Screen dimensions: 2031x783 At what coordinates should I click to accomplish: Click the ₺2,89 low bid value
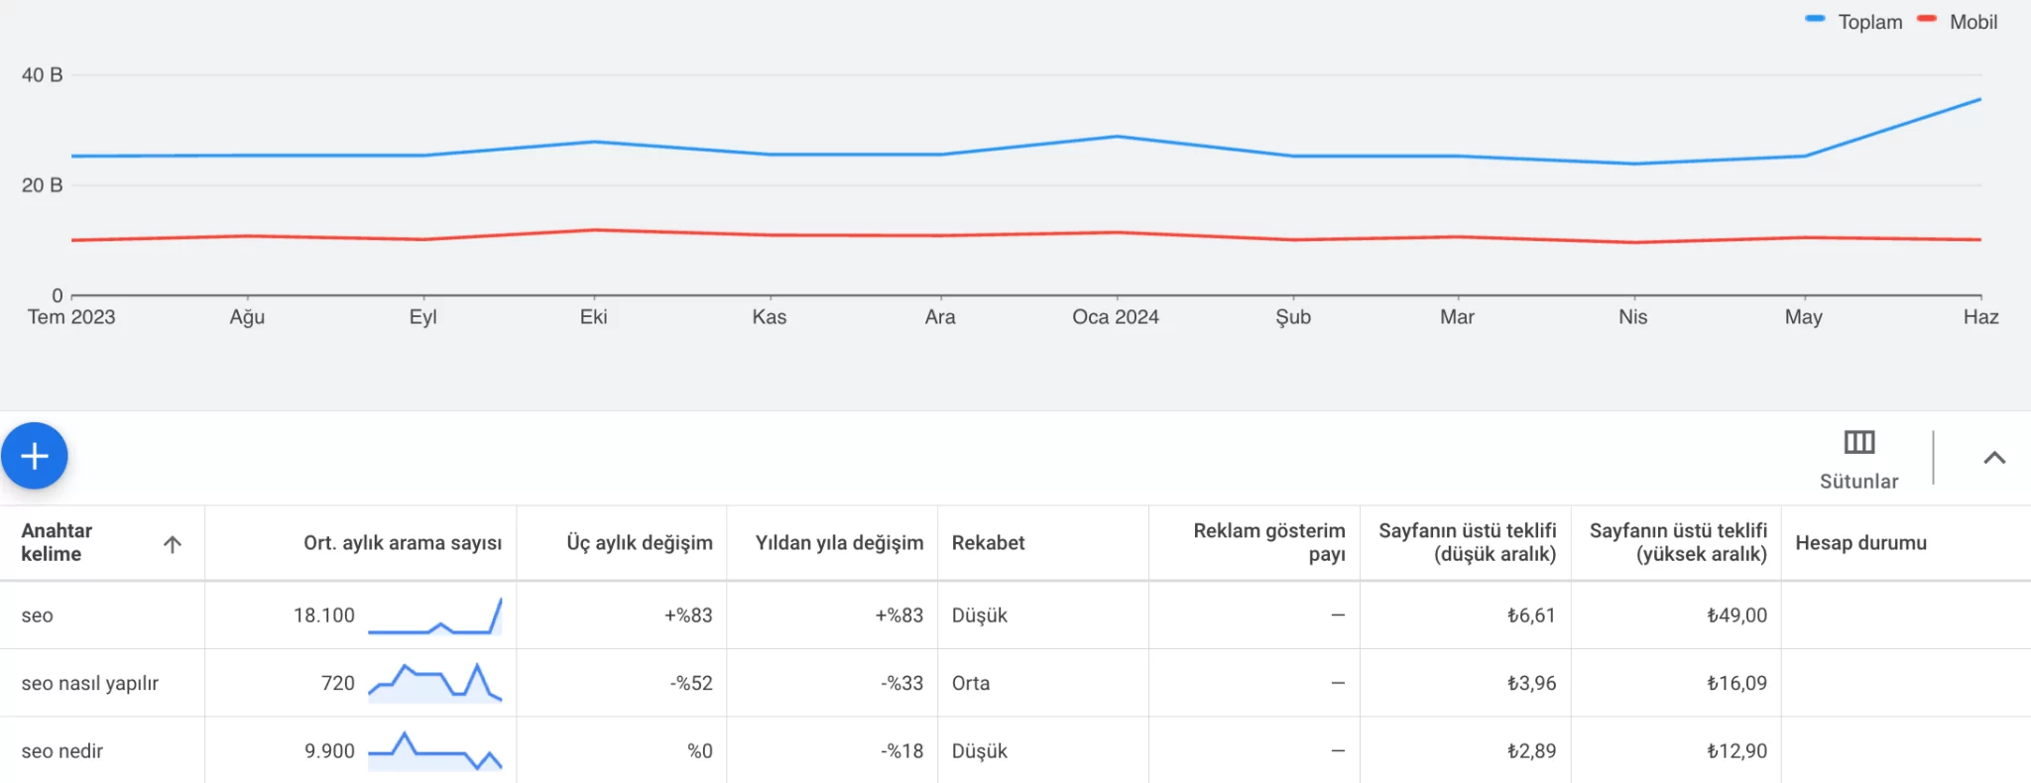point(1531,751)
